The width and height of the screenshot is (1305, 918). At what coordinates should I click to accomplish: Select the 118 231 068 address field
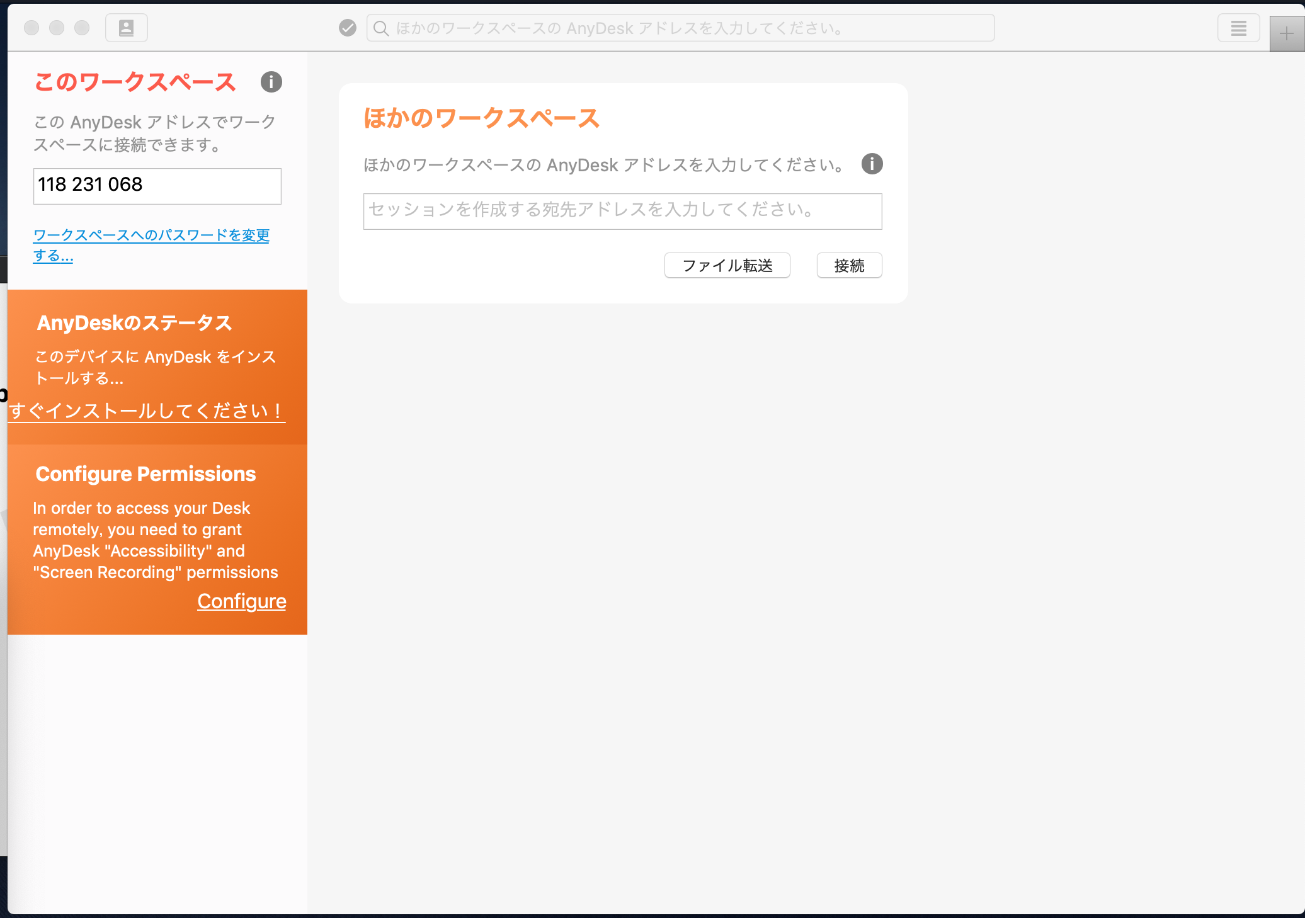[157, 186]
